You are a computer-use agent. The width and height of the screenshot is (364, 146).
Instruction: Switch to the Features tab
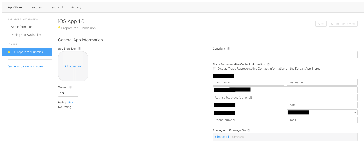(36, 7)
